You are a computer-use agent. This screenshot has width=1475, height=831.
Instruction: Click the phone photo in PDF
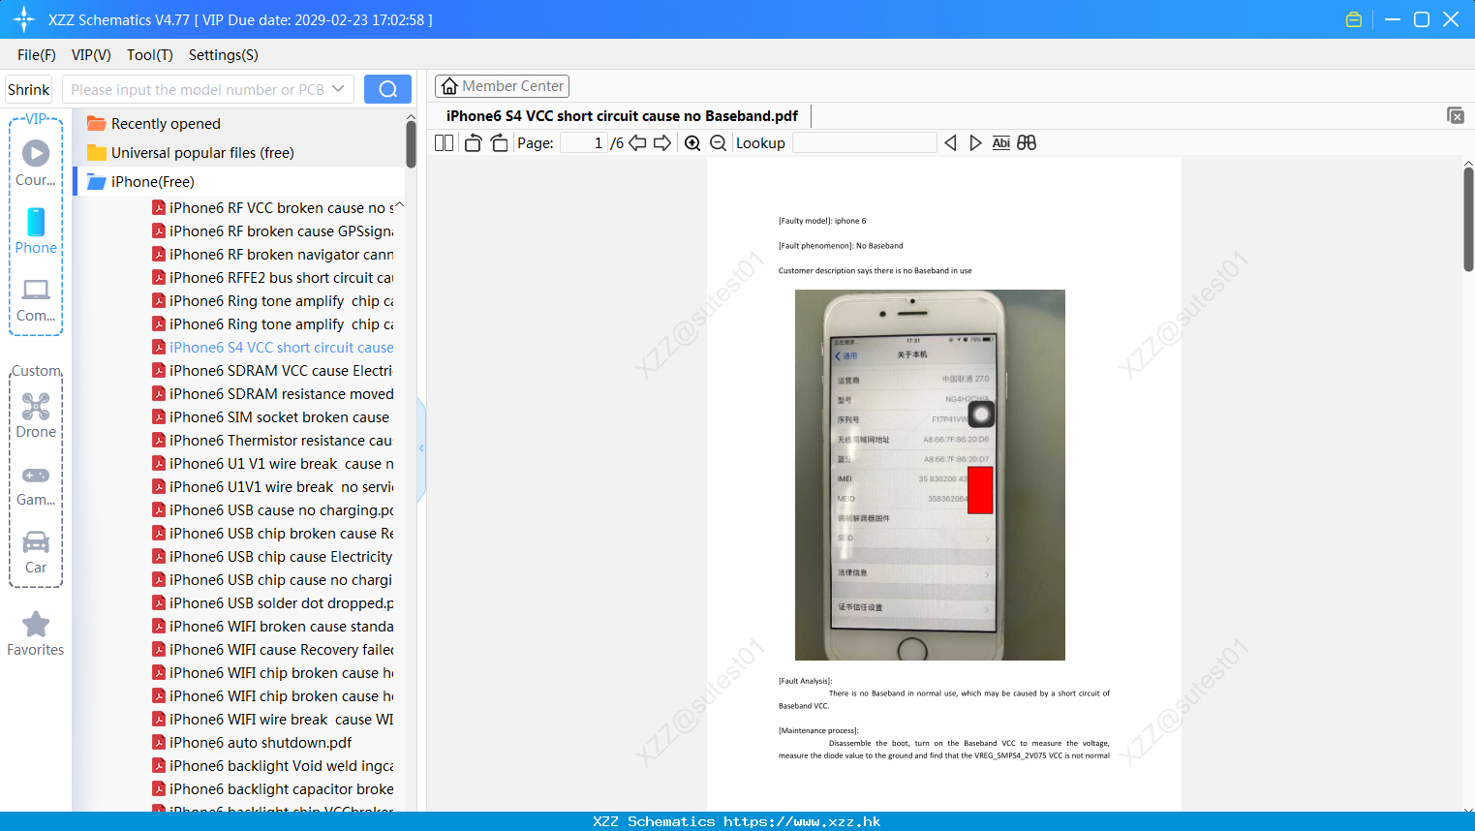[x=930, y=475]
